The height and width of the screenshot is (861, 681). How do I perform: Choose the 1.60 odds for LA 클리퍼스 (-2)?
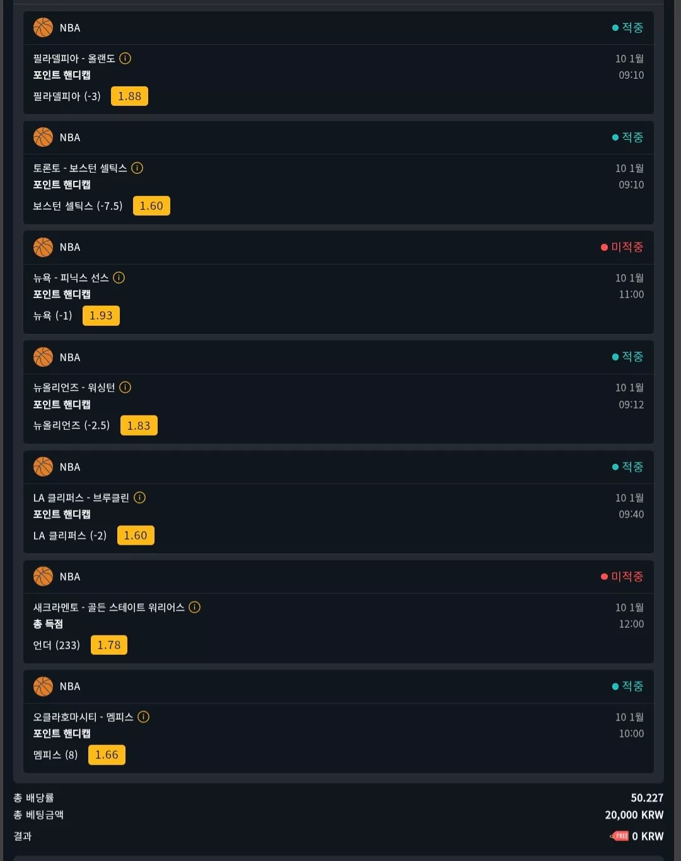[x=136, y=536]
